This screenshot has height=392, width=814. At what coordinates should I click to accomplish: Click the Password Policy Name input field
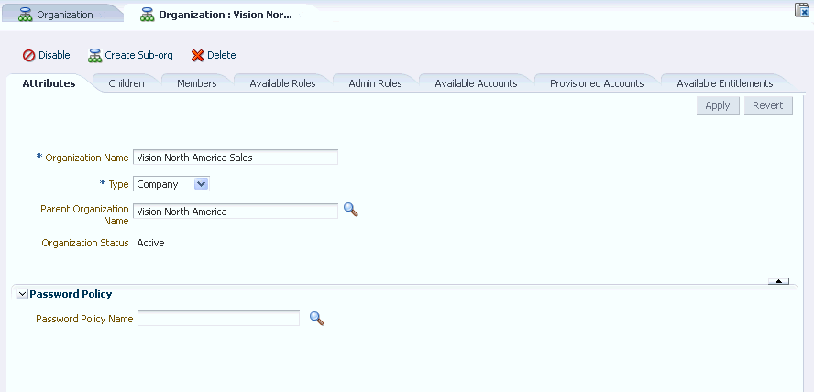point(218,319)
